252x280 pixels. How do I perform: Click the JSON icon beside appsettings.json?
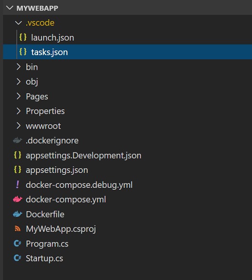pyautogui.click(x=18, y=170)
